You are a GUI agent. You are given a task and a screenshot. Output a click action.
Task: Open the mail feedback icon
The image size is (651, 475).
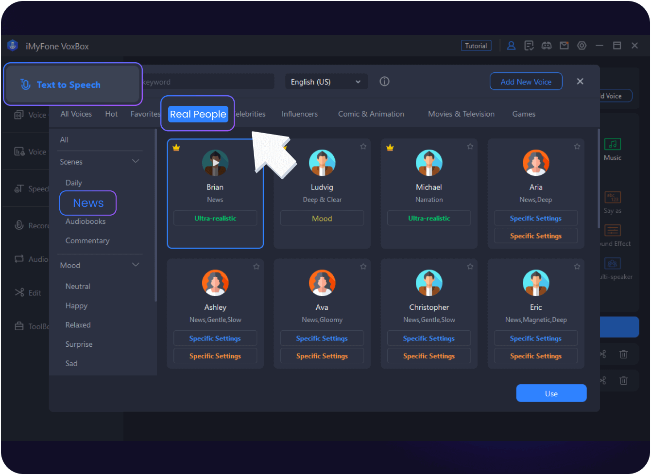(564, 46)
